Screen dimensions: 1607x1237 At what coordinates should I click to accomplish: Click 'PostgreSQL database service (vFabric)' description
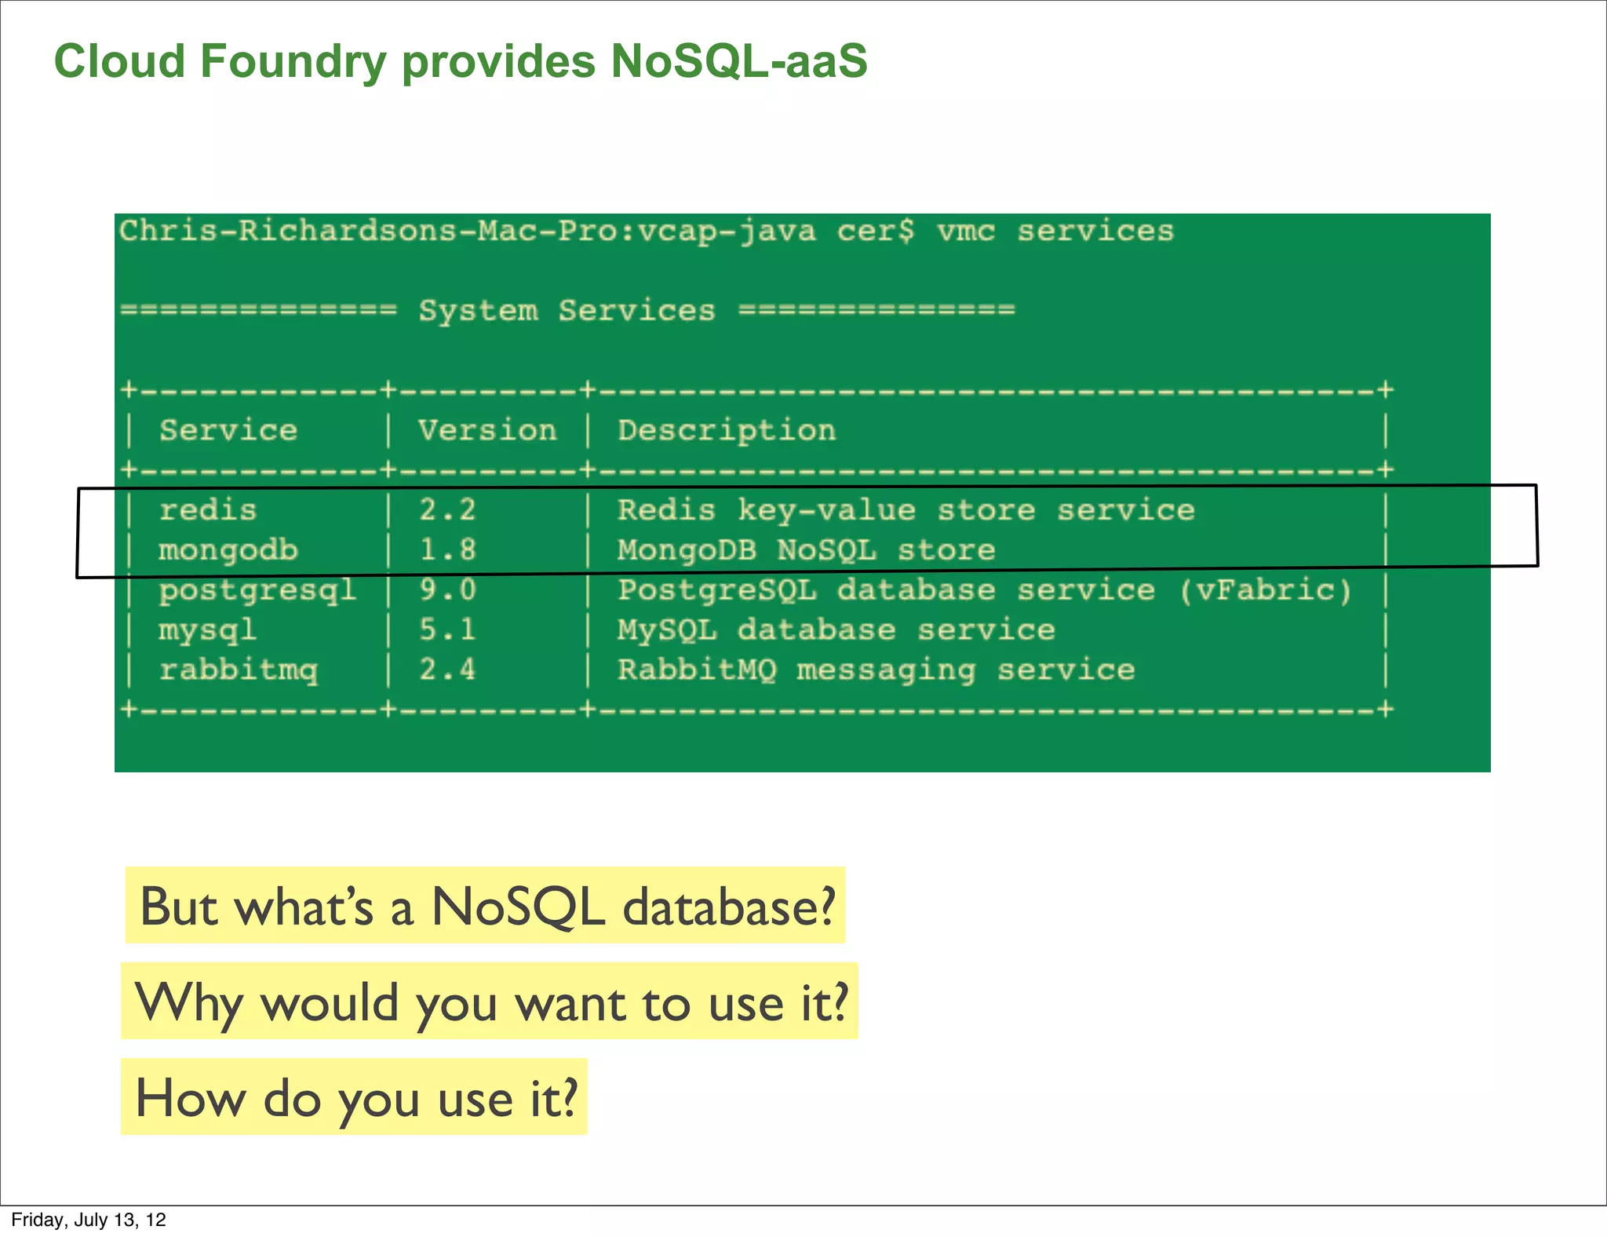986,591
